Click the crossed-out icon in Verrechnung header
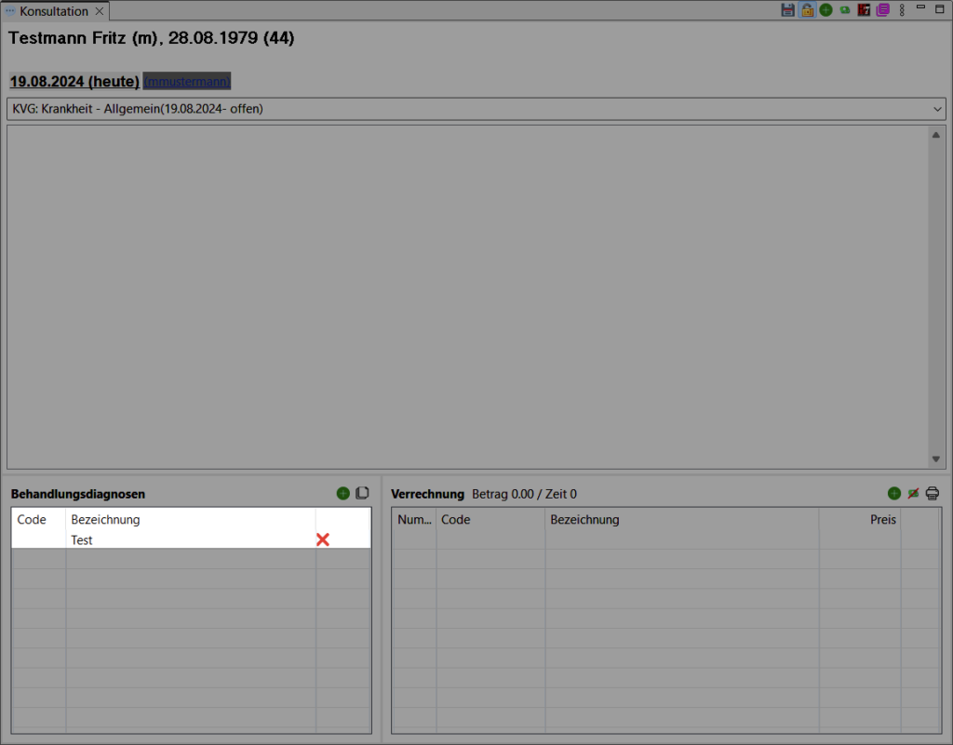The width and height of the screenshot is (953, 745). tap(913, 493)
